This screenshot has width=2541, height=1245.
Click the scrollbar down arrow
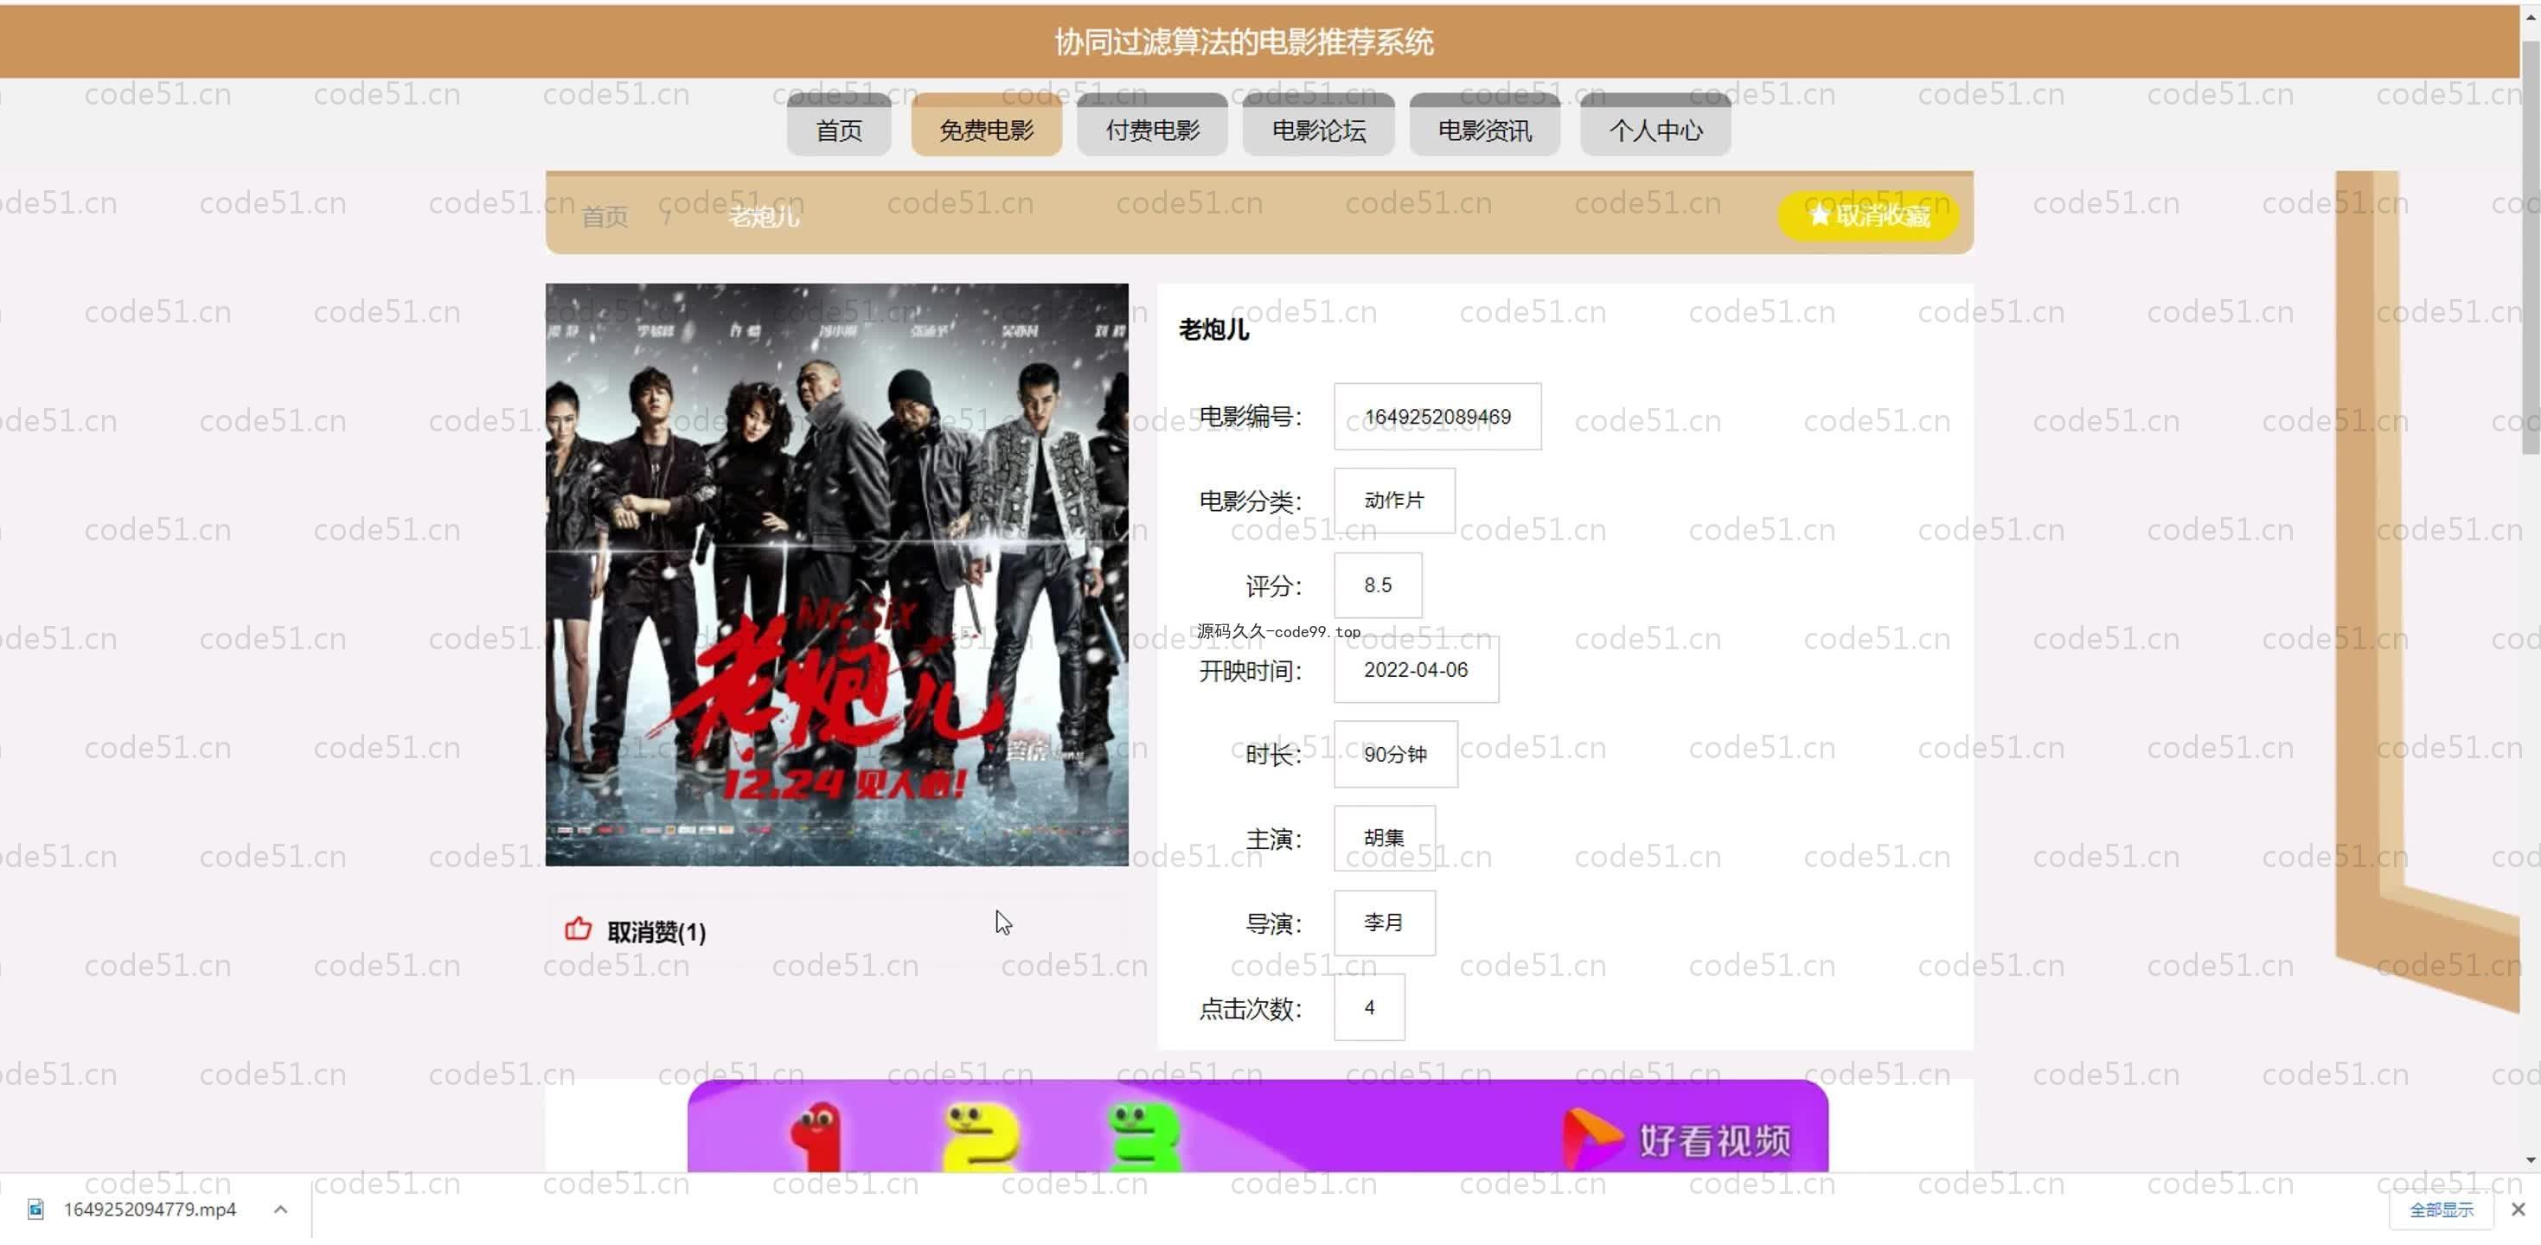pos(2530,1160)
